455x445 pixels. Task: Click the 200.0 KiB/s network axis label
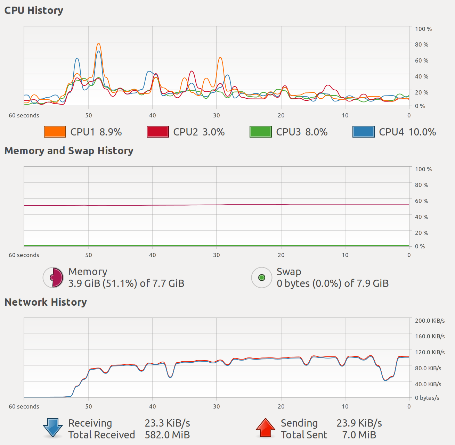[430, 321]
